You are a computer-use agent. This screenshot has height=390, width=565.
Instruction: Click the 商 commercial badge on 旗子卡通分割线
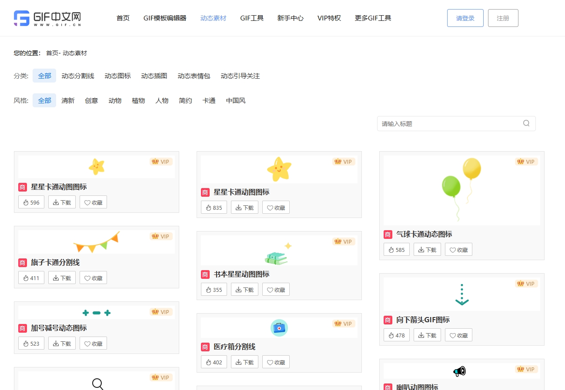(22, 262)
